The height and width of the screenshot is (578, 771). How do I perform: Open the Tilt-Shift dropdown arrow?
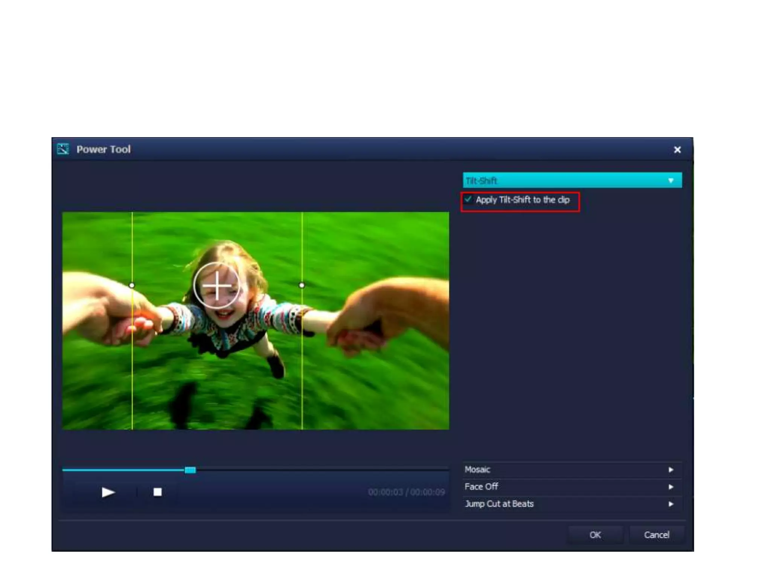pyautogui.click(x=670, y=181)
